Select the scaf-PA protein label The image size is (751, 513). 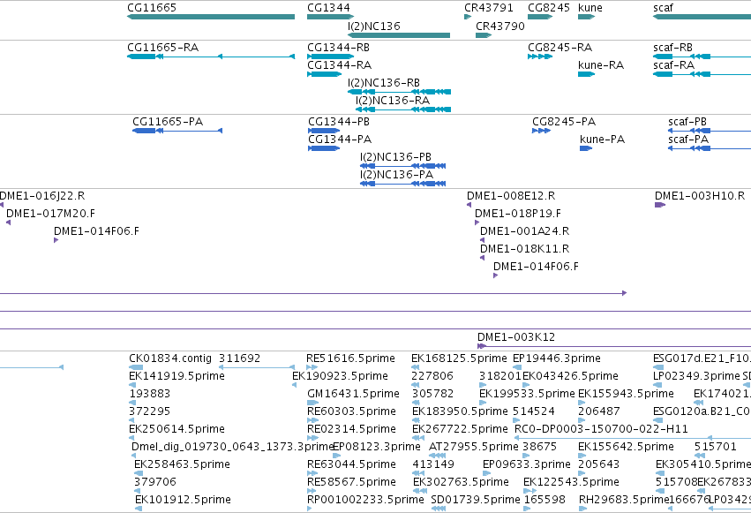[x=688, y=140]
